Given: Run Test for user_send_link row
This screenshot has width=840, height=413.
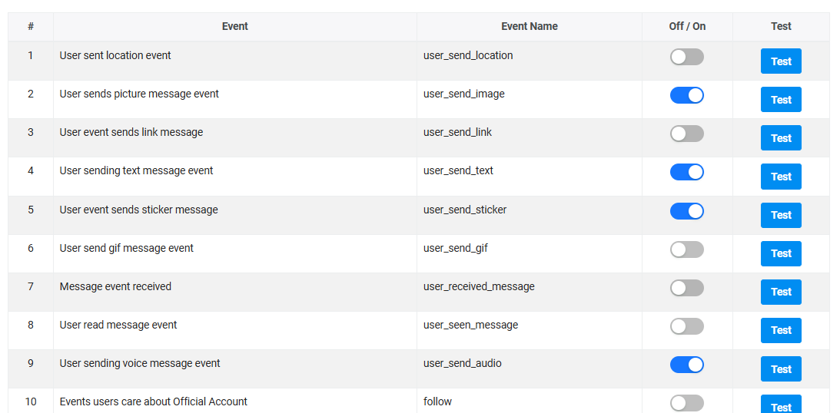Looking at the screenshot, I should coord(781,138).
